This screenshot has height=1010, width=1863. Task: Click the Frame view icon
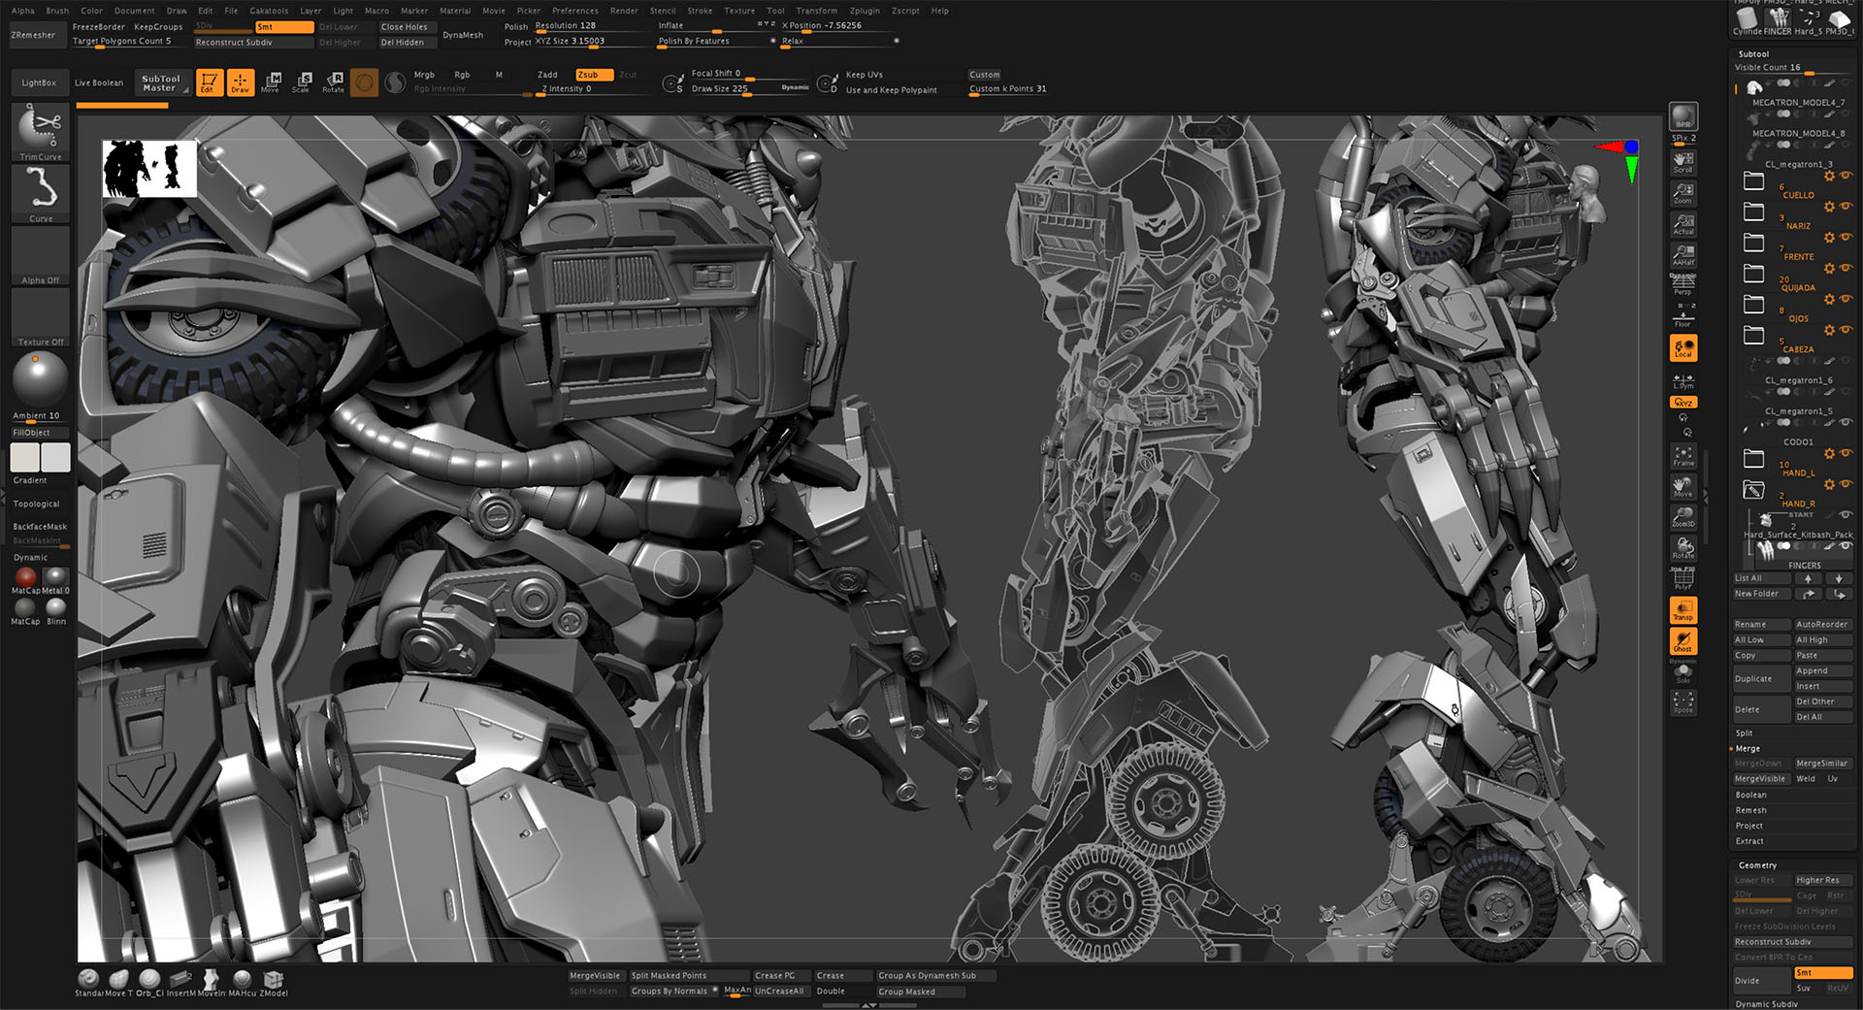tap(1683, 456)
